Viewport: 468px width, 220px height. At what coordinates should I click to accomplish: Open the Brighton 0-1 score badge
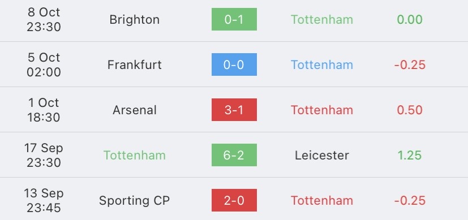click(234, 19)
